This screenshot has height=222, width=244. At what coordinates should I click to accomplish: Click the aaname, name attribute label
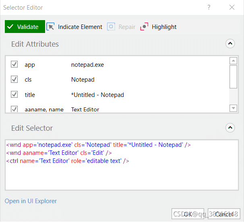click(44, 110)
